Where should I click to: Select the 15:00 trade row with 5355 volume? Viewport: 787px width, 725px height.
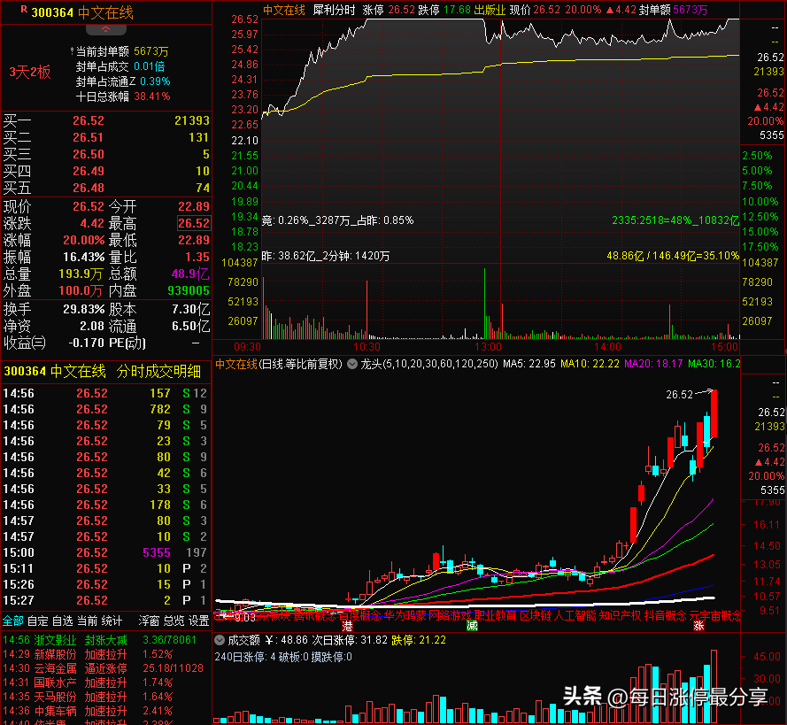click(105, 552)
